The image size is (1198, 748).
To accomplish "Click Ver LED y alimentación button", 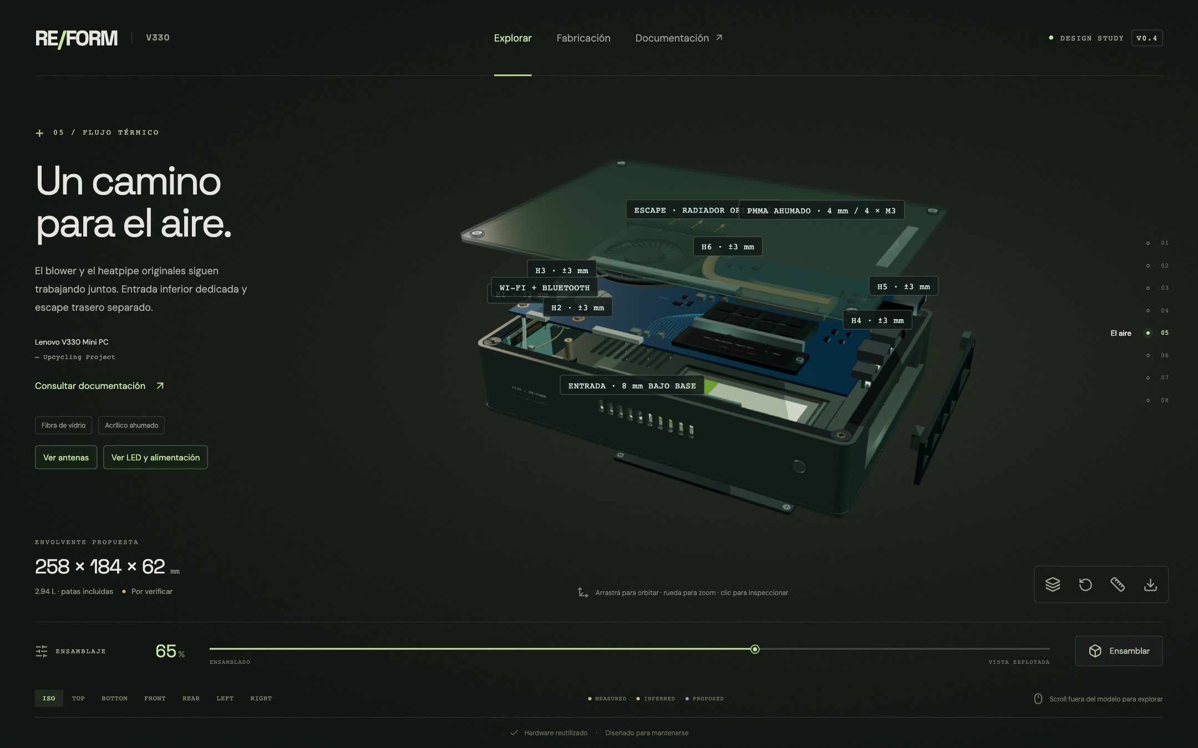I will point(155,457).
